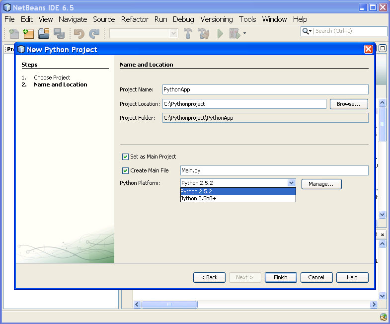Open the Source menu
Screen dimensions: 390x324
(x=104, y=19)
